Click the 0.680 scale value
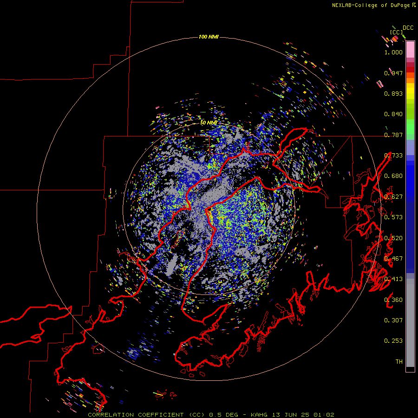Screen dimensions: 418x418 [x=393, y=176]
